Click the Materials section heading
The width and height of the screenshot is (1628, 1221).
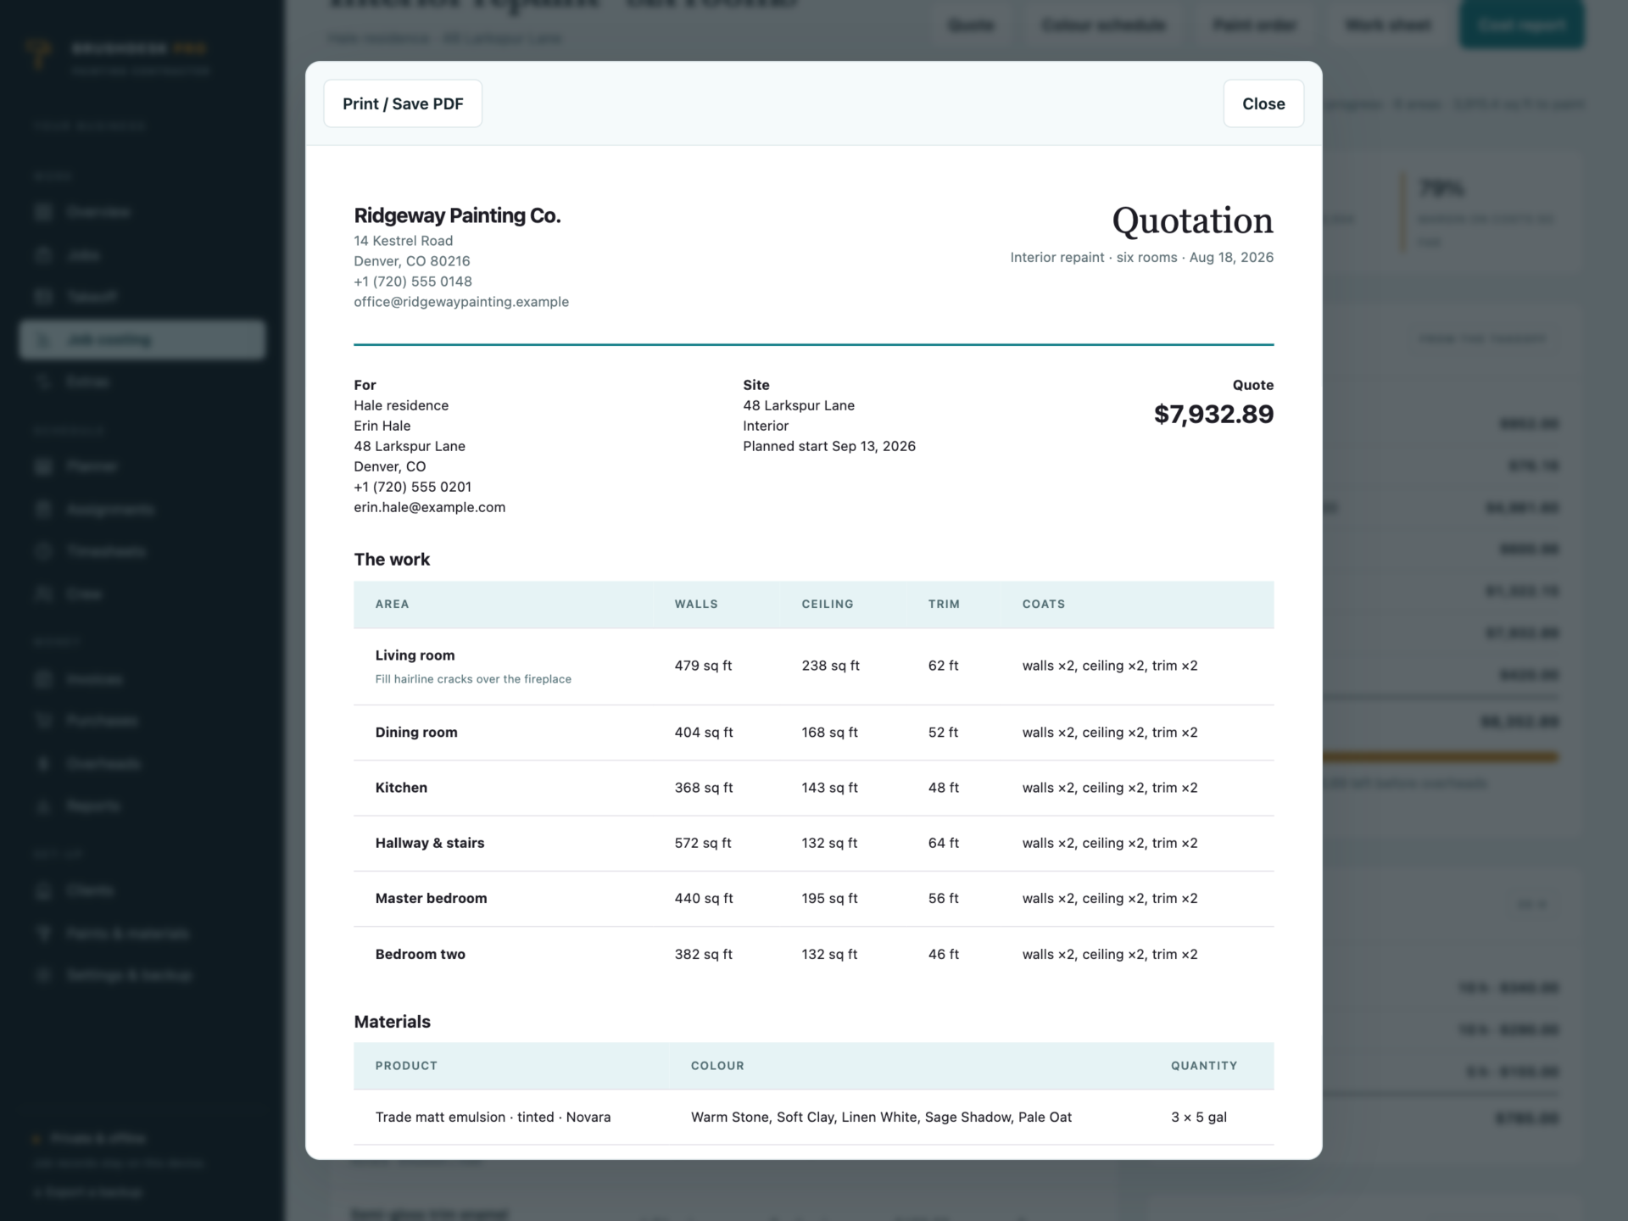click(392, 1022)
